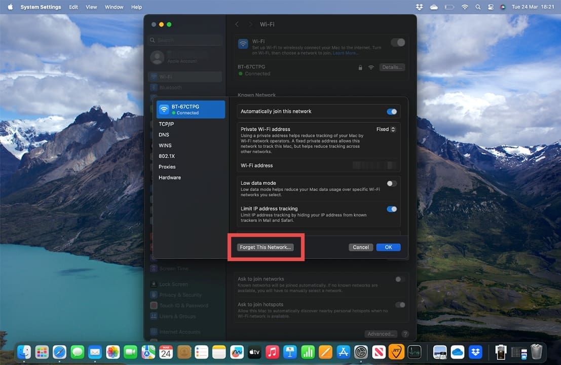The width and height of the screenshot is (561, 365).
Task: Launch the Photos app in the Dock
Action: (x=113, y=352)
